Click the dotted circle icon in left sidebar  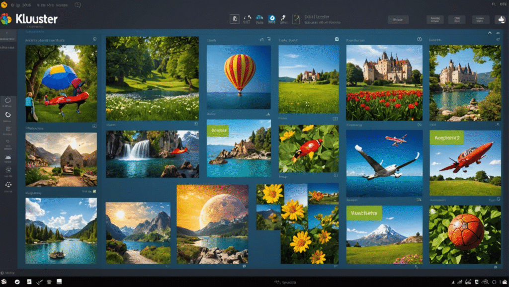[x=8, y=185]
